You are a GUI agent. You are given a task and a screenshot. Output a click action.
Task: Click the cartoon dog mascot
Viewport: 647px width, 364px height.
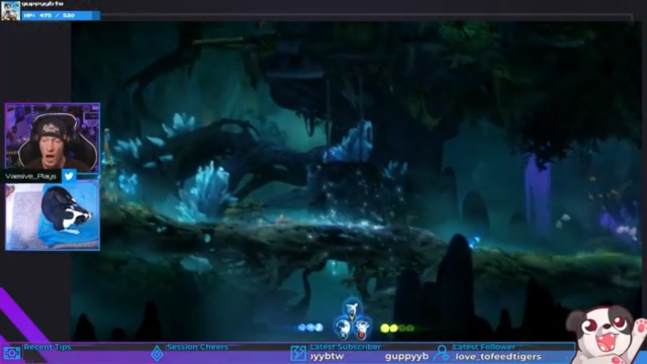[x=606, y=334]
